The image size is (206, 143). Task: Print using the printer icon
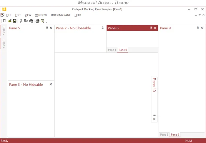(x=37, y=21)
